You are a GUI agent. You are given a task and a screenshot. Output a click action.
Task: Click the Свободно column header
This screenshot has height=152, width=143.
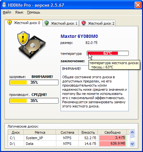pyautogui.click(x=112, y=132)
